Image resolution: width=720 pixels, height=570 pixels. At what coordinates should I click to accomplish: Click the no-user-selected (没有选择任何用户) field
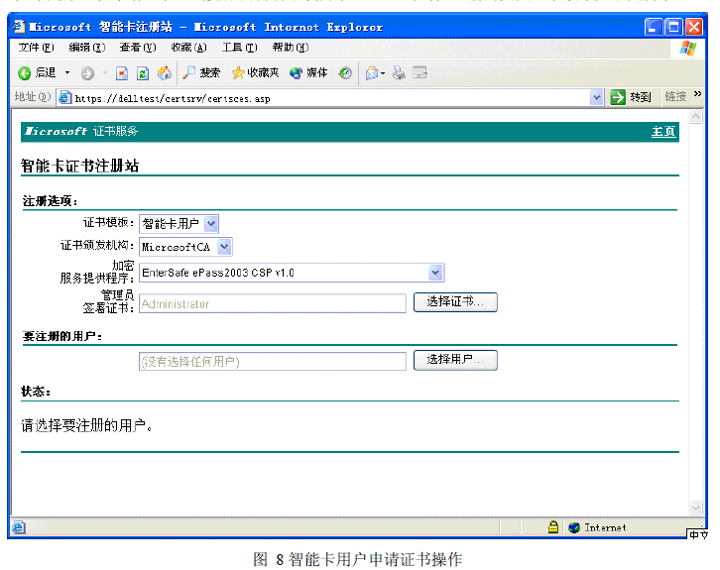click(273, 361)
